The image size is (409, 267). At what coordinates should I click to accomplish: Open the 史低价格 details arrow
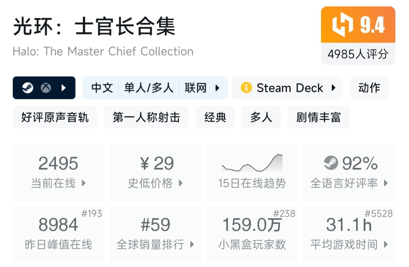pyautogui.click(x=181, y=183)
